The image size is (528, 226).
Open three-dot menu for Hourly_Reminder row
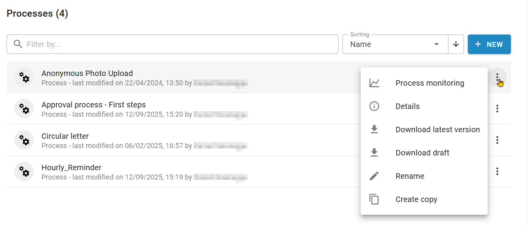(497, 171)
